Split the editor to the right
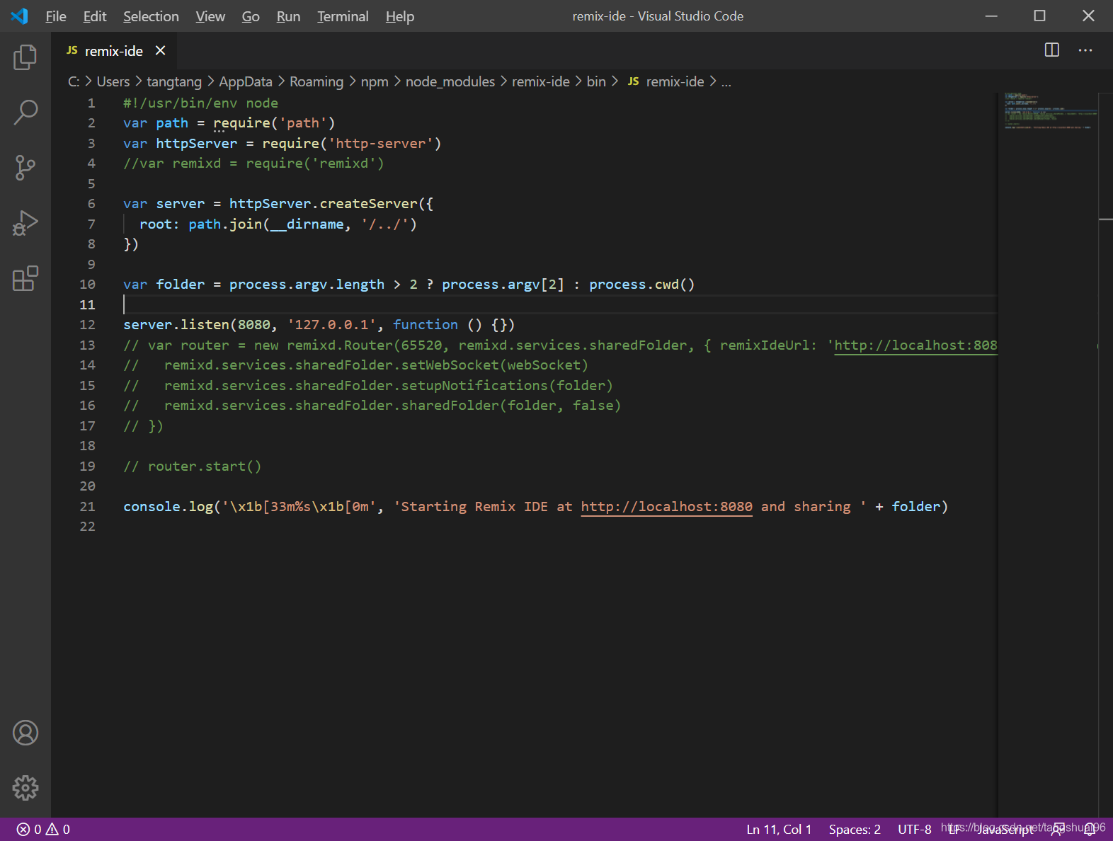The height and width of the screenshot is (841, 1113). 1052,50
